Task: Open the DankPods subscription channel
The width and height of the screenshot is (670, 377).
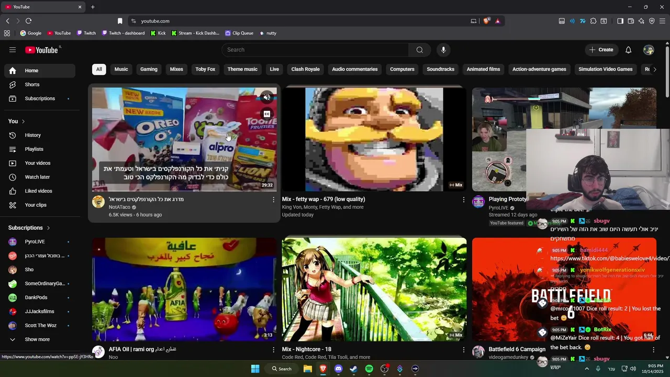Action: point(40,297)
